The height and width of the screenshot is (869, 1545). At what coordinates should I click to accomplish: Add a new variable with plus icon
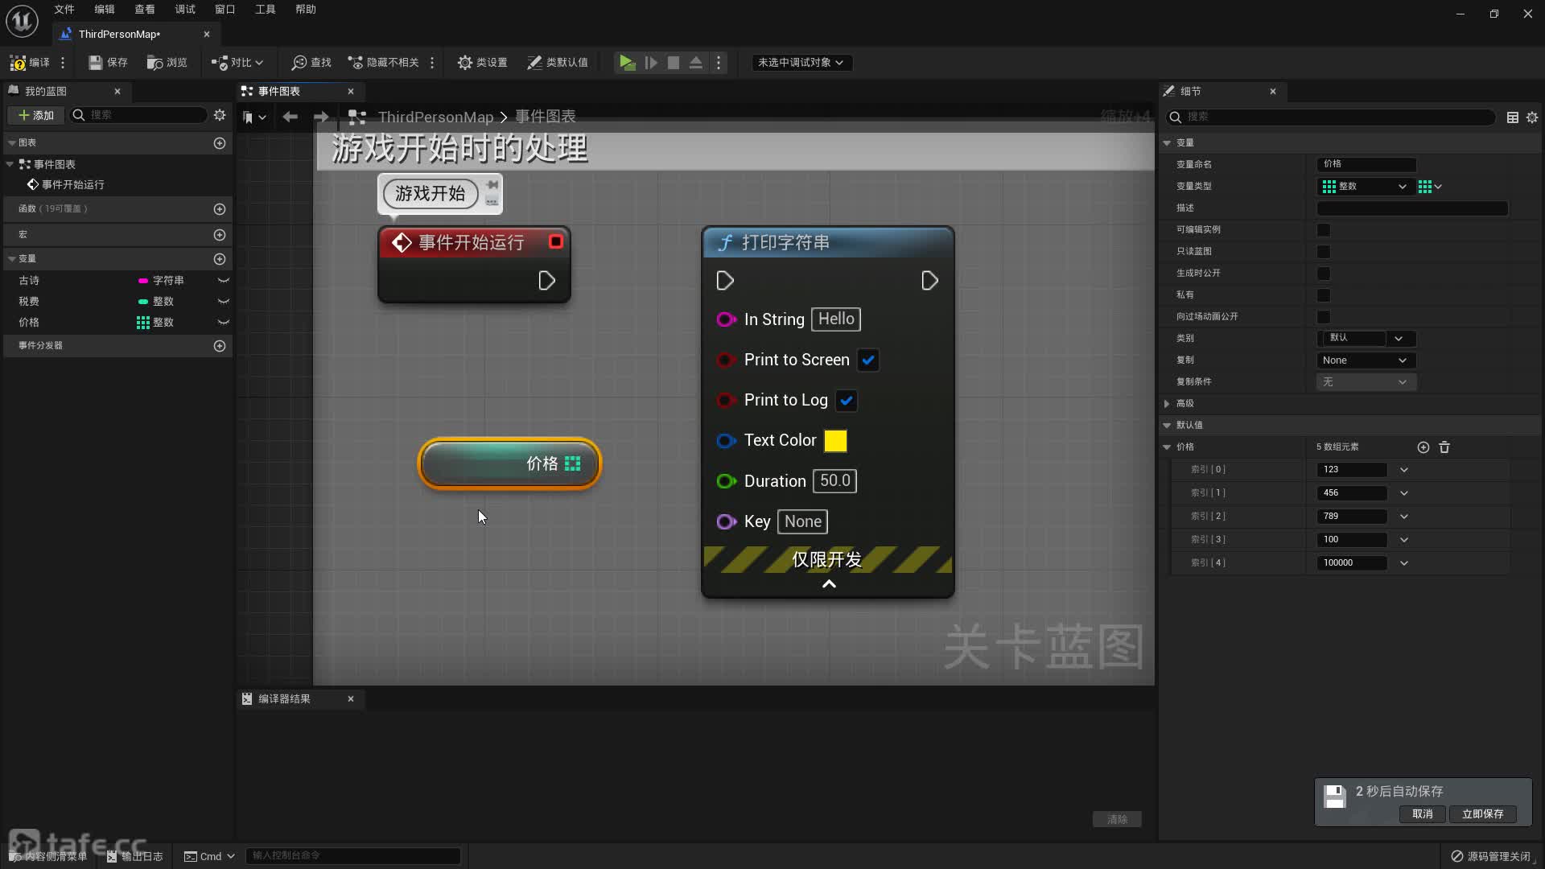pyautogui.click(x=220, y=258)
